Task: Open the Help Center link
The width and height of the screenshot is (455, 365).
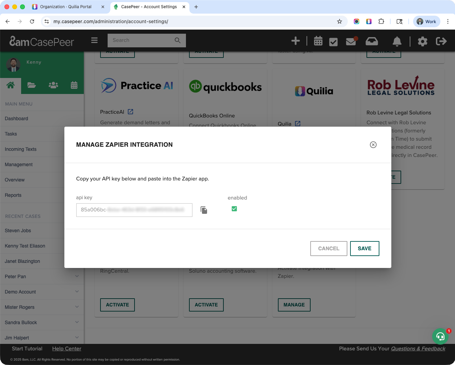Action: (67, 349)
